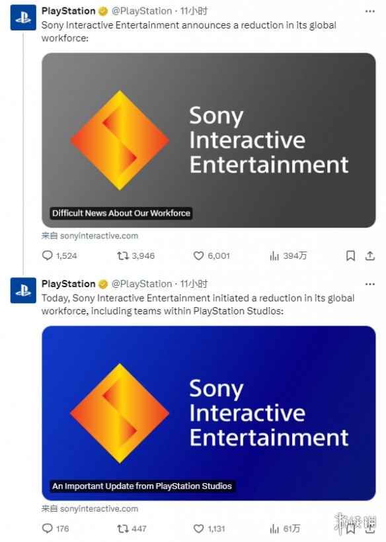Open PlayStation avatar on second tweet
The width and height of the screenshot is (386, 542).
(23, 291)
